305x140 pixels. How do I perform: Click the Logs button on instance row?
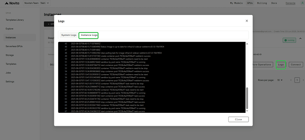tap(281, 64)
